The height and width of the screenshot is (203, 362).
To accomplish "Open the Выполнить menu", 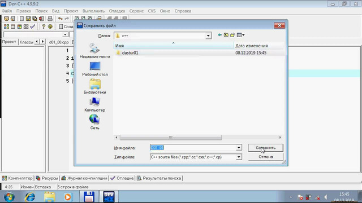I will (93, 11).
